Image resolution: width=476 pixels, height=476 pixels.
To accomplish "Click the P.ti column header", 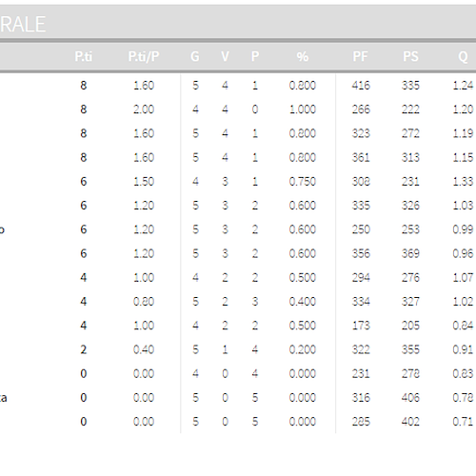I will coord(84,57).
